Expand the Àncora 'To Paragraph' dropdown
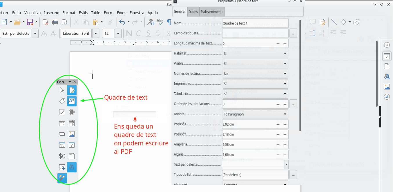Screen dimensions: 393x192 tap(285, 114)
